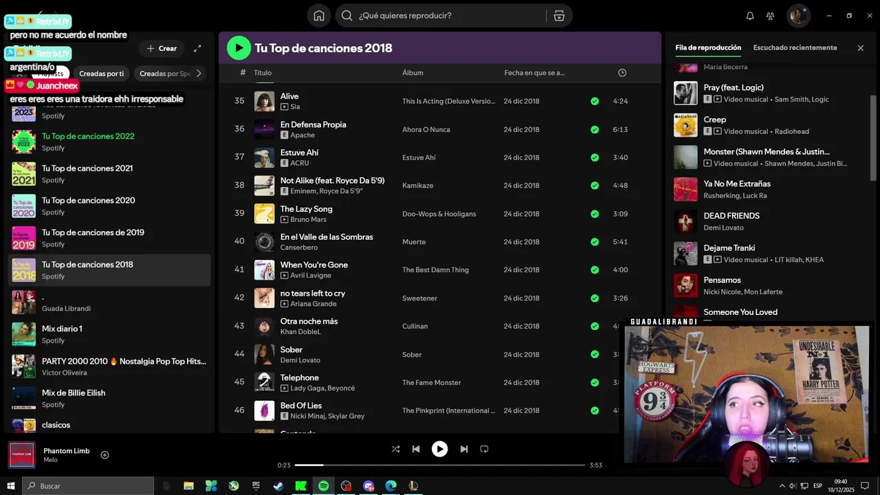Close the playback queue panel
The width and height of the screenshot is (880, 495).
click(x=860, y=48)
